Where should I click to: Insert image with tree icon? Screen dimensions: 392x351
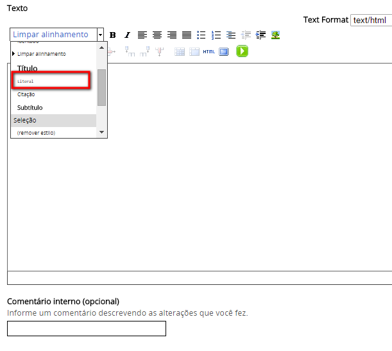275,35
